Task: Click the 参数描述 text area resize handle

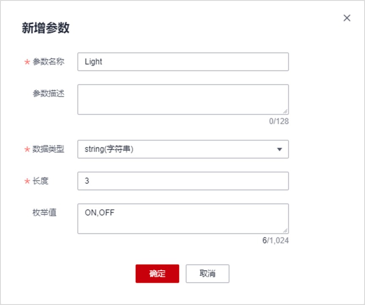Action: tap(285, 111)
